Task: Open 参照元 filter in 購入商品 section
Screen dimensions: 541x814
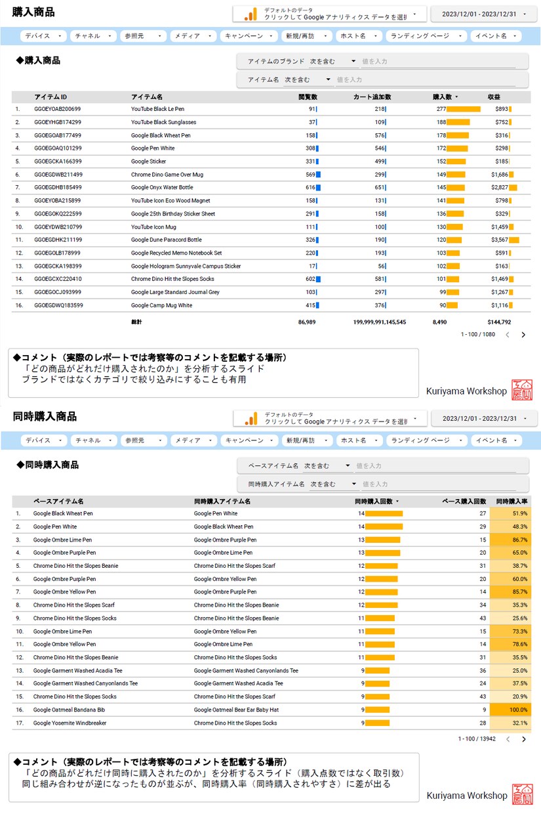Action: (142, 36)
